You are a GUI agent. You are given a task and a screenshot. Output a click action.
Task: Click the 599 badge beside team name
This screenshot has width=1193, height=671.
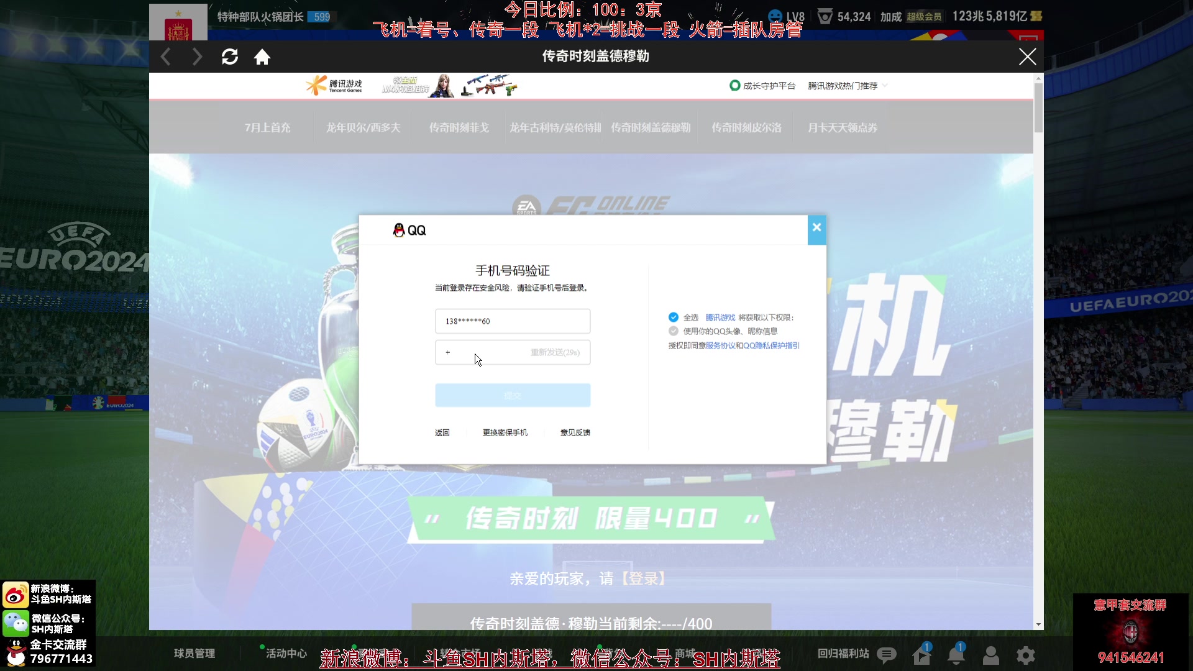(321, 17)
